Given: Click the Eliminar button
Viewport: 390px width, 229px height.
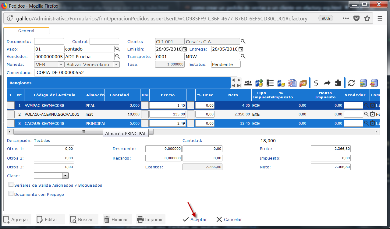Looking at the screenshot, I should (117, 220).
